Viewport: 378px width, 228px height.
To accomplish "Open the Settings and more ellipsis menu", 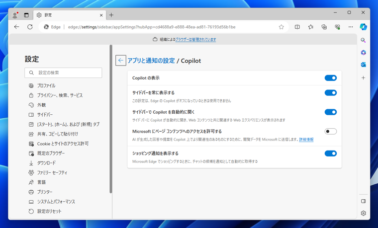I will coord(351,27).
